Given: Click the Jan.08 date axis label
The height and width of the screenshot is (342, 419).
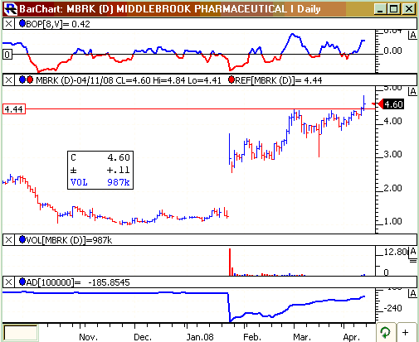Looking at the screenshot, I should (x=200, y=337).
